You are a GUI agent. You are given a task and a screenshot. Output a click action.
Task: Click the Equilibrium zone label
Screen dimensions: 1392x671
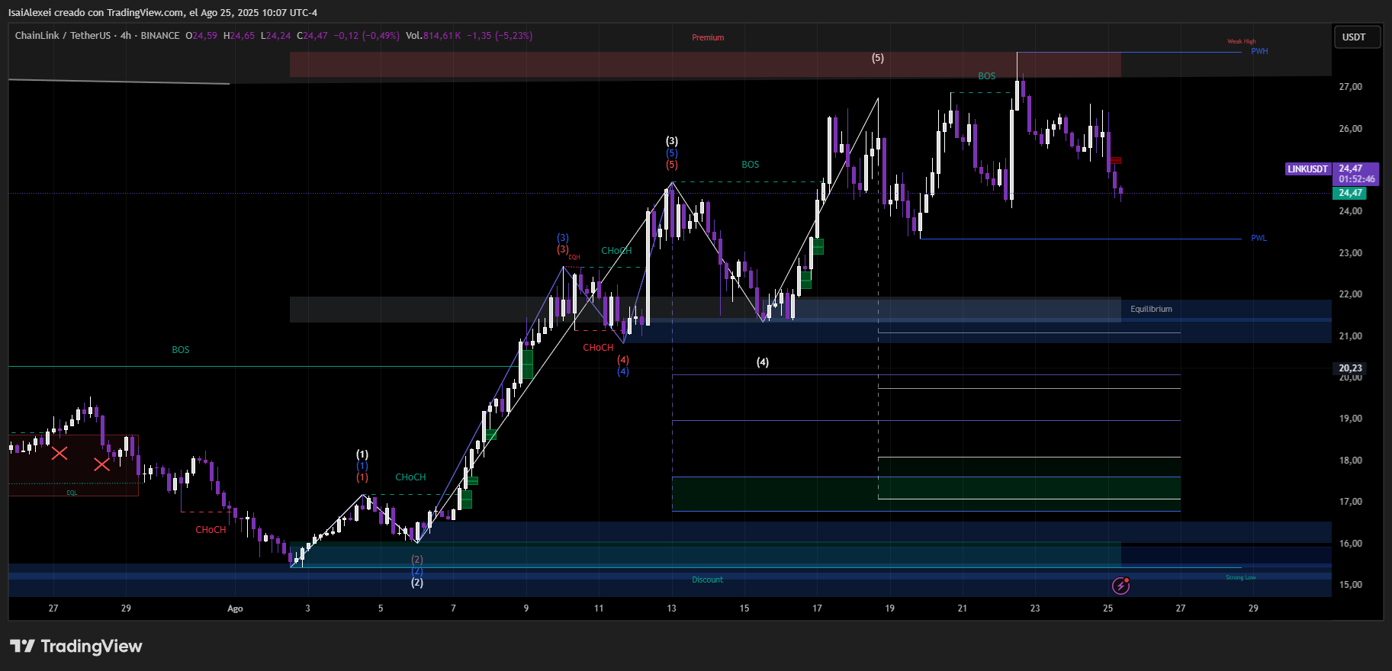point(1151,310)
